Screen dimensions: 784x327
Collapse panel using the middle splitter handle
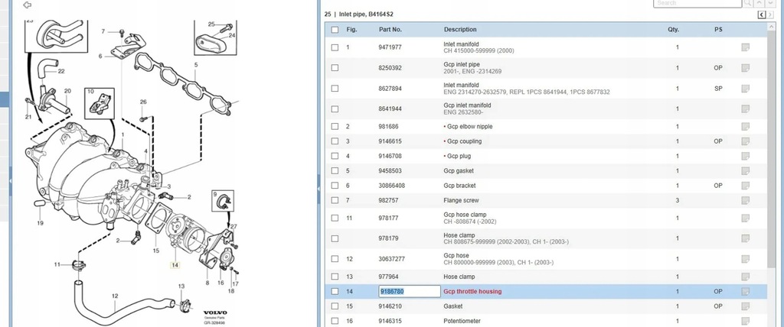pyautogui.click(x=318, y=188)
